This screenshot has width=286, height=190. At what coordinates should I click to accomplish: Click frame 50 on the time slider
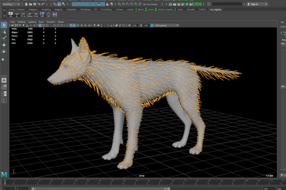pos(124,182)
